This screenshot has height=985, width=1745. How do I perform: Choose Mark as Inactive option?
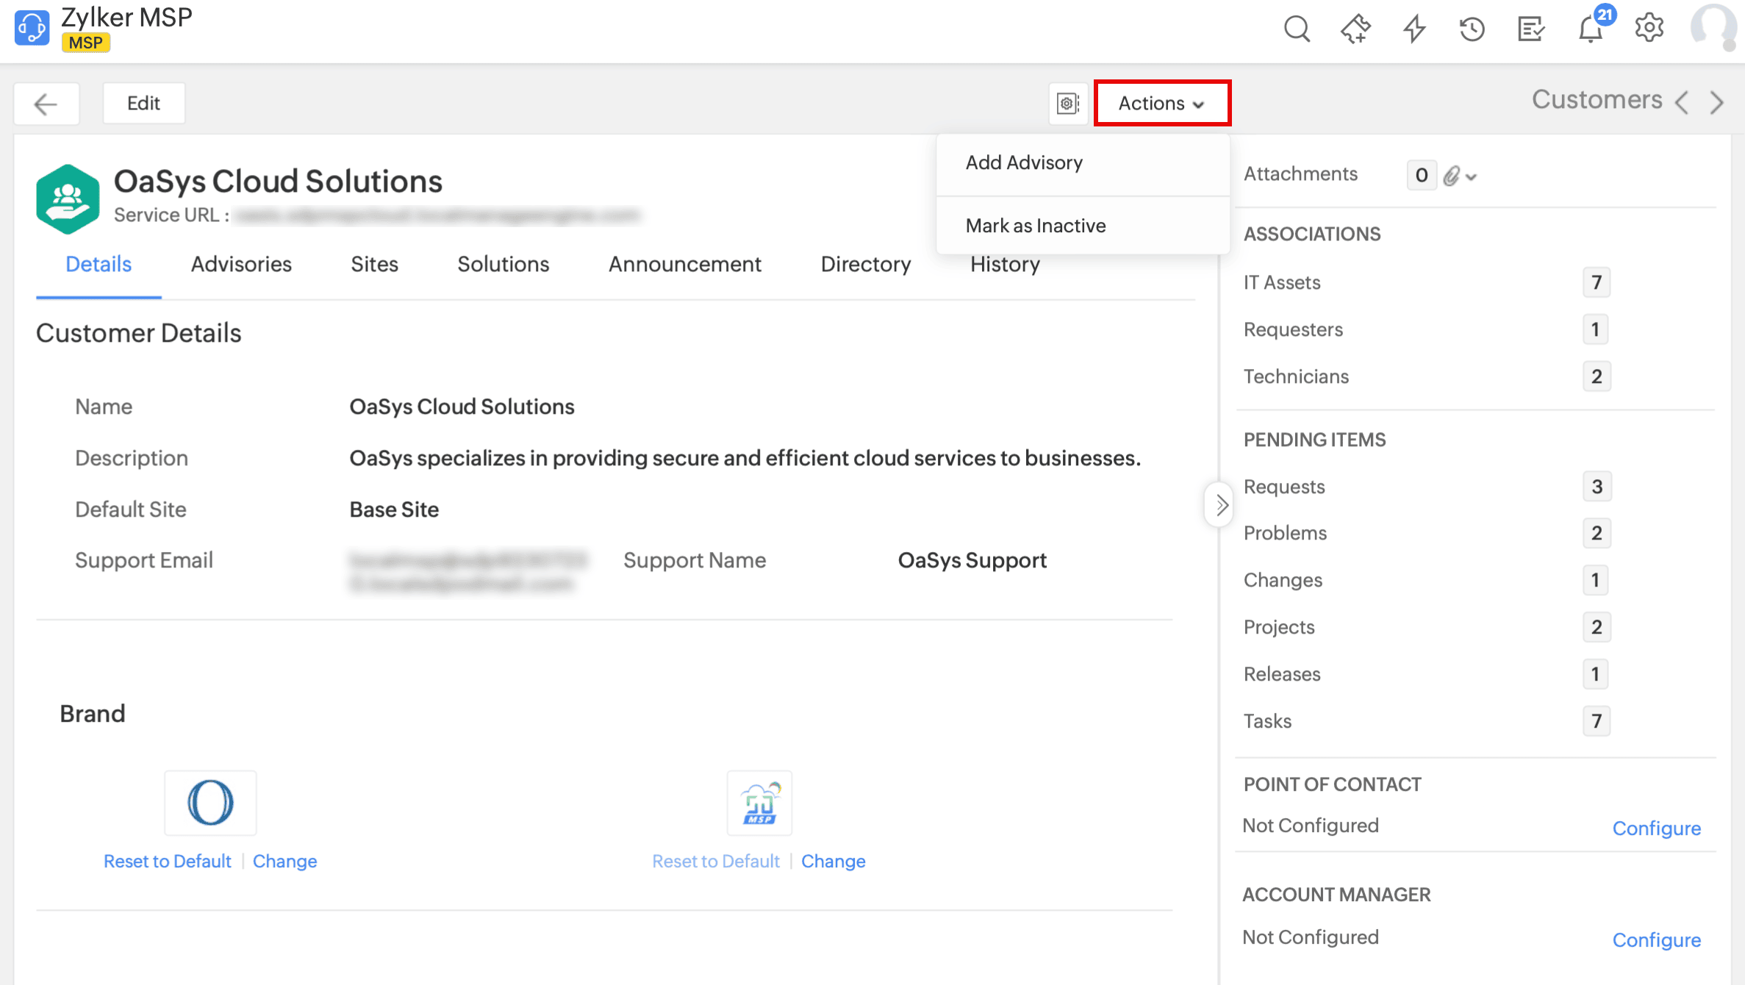point(1035,226)
